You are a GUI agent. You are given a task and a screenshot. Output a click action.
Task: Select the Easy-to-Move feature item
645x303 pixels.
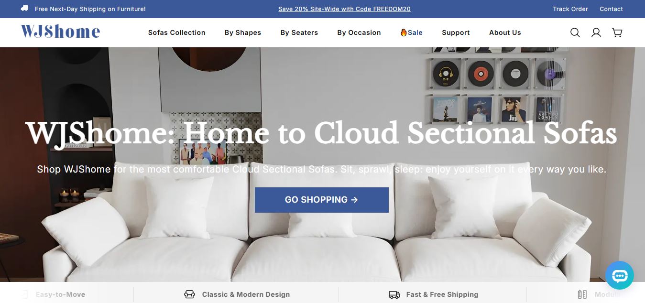54,294
